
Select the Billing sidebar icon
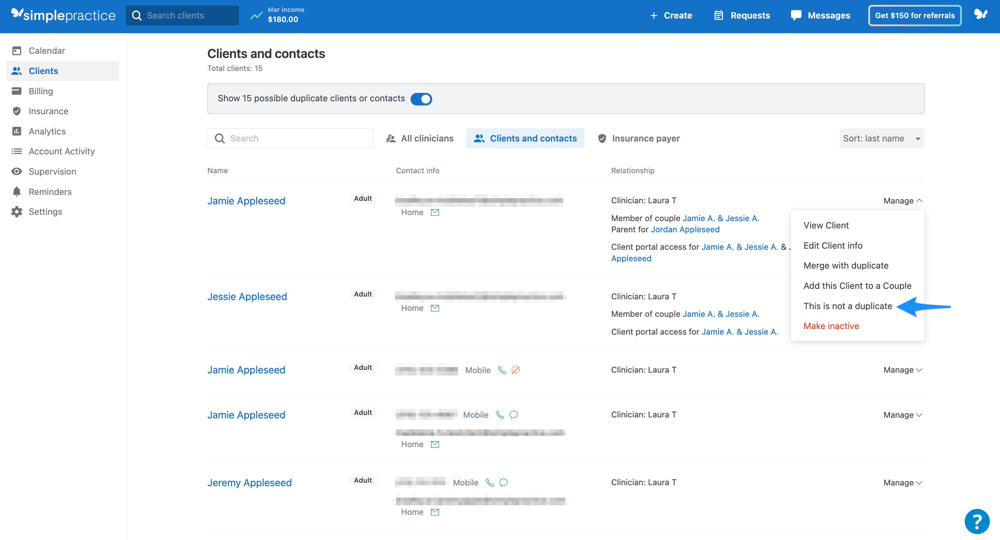click(17, 91)
